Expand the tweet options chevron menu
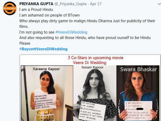 click(x=159, y=4)
